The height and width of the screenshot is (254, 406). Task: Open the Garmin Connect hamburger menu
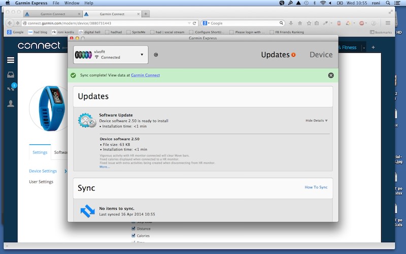(10, 60)
